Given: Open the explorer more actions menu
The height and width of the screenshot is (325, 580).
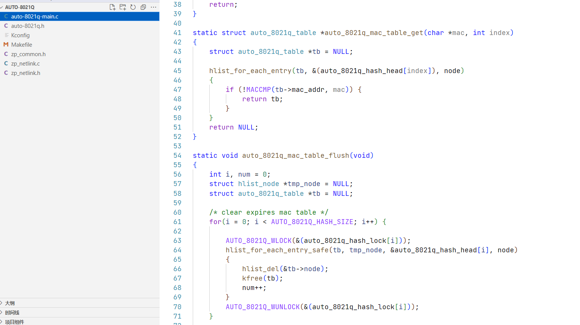Looking at the screenshot, I should click(x=154, y=7).
